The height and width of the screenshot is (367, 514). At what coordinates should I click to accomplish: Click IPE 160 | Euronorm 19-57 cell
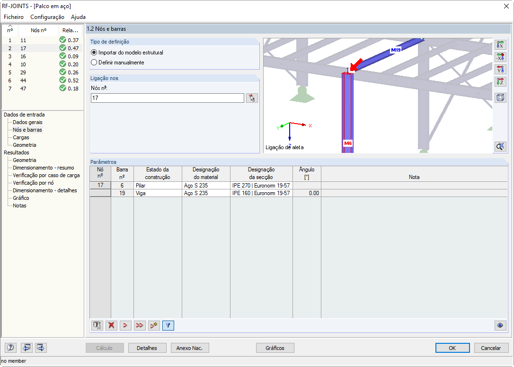261,193
